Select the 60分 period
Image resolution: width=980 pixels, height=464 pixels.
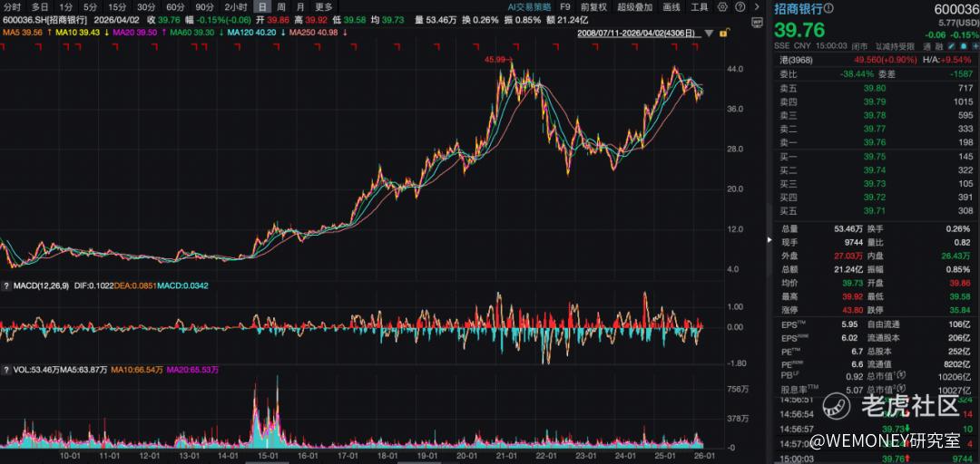[176, 7]
